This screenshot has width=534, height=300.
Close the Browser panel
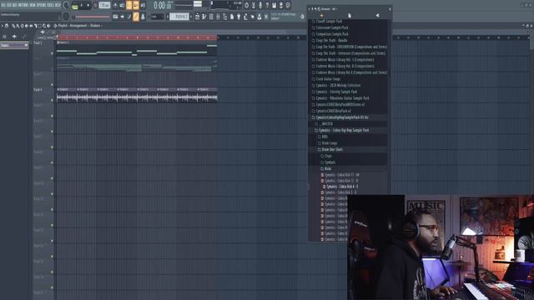390,9
